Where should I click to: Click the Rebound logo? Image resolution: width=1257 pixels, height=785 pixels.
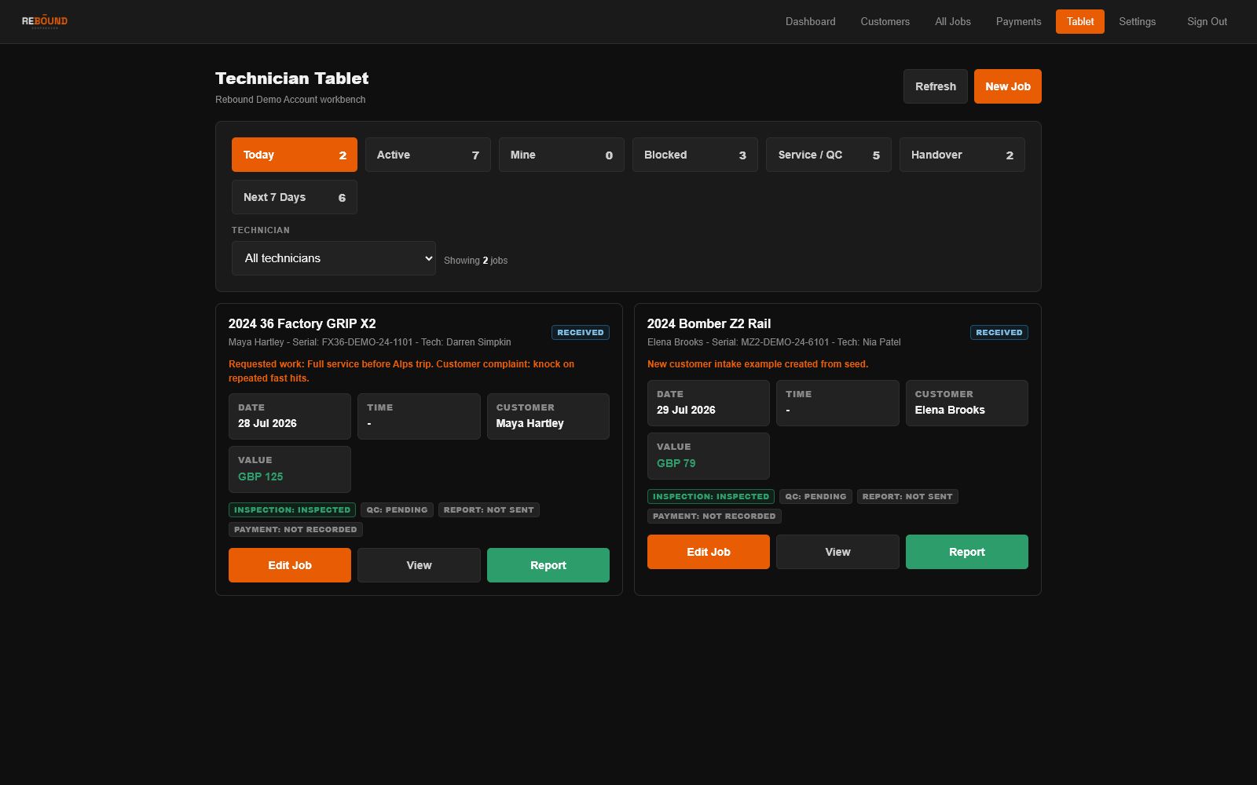[45, 22]
